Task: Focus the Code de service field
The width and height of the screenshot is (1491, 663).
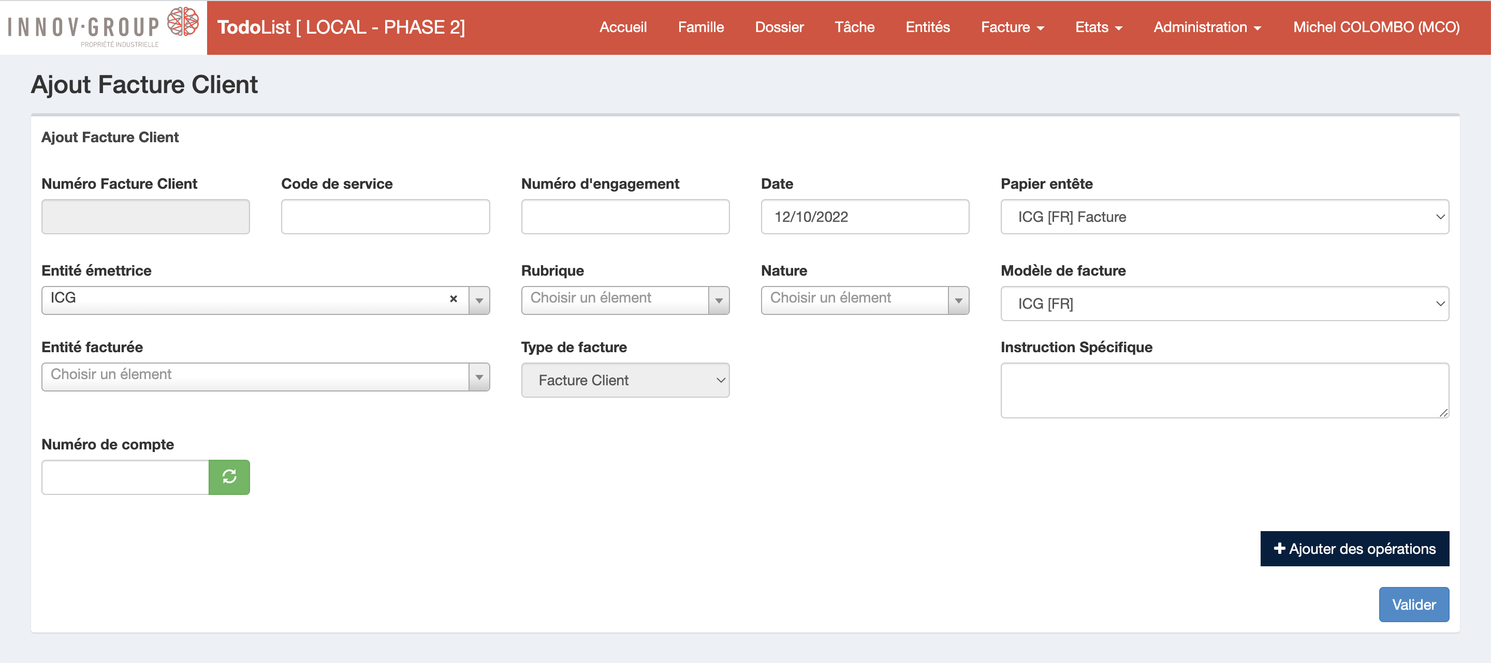Action: click(386, 217)
